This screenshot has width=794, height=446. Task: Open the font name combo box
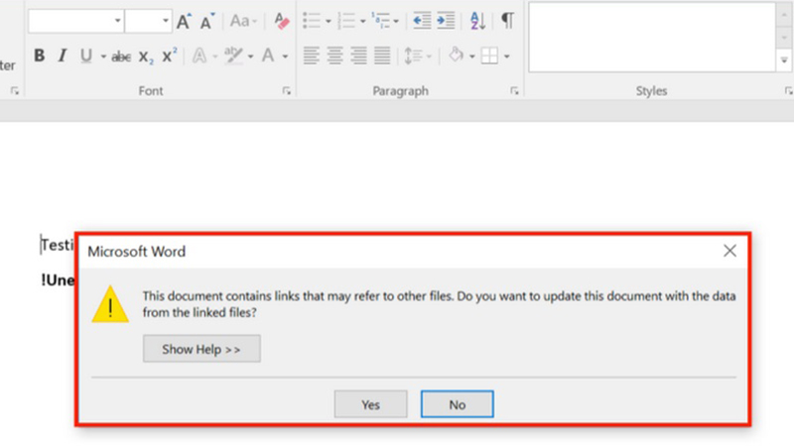coord(76,21)
